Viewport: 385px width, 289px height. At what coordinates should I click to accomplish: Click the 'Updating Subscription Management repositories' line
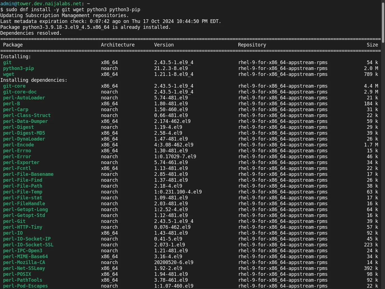click(65, 15)
